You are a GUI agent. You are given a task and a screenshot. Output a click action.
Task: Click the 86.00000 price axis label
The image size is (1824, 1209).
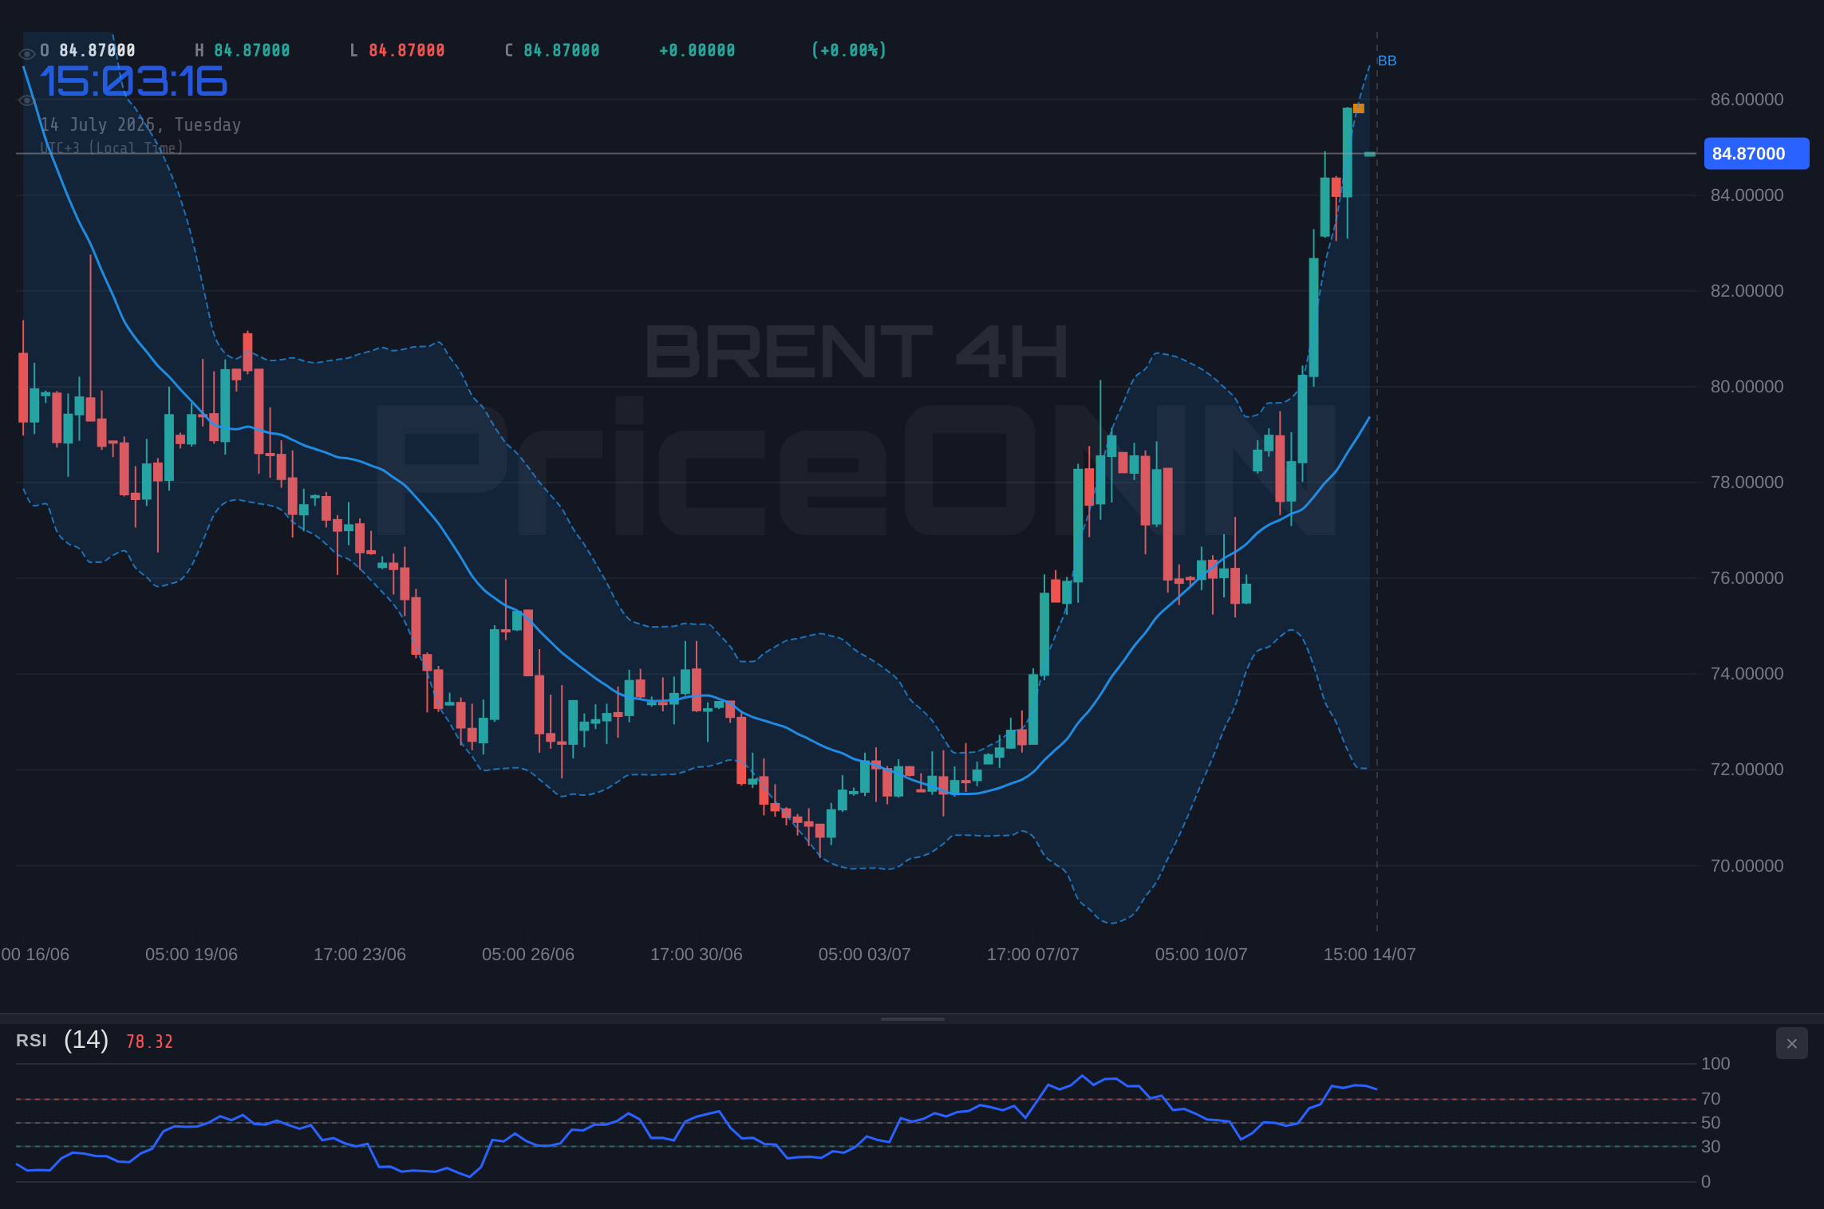(x=1747, y=100)
